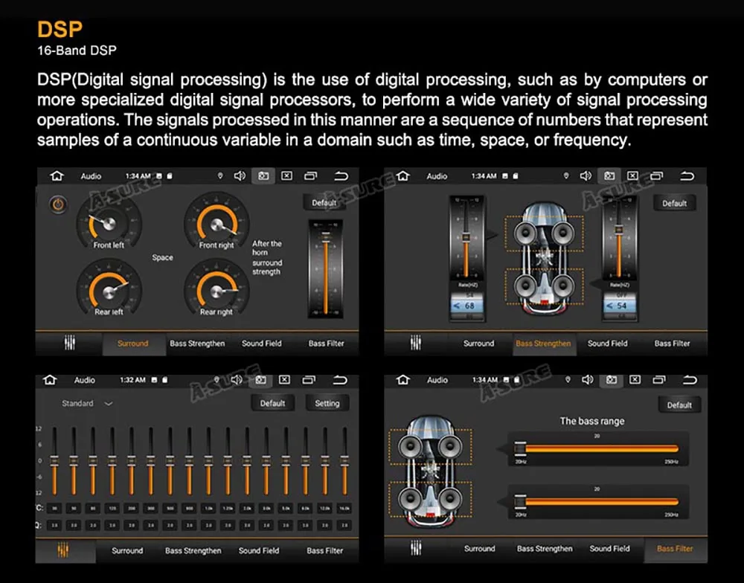
Task: Tap the close-app X icon on the Surround screen
Action: [286, 176]
